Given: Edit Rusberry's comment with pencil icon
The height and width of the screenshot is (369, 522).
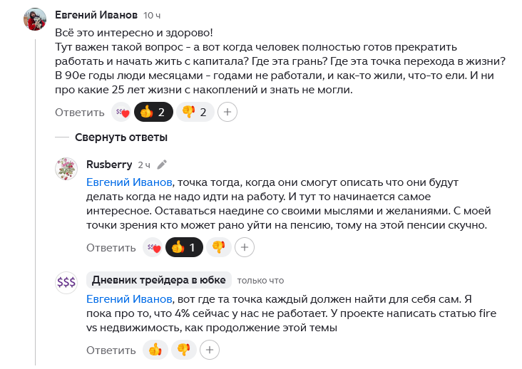Looking at the screenshot, I should (162, 165).
